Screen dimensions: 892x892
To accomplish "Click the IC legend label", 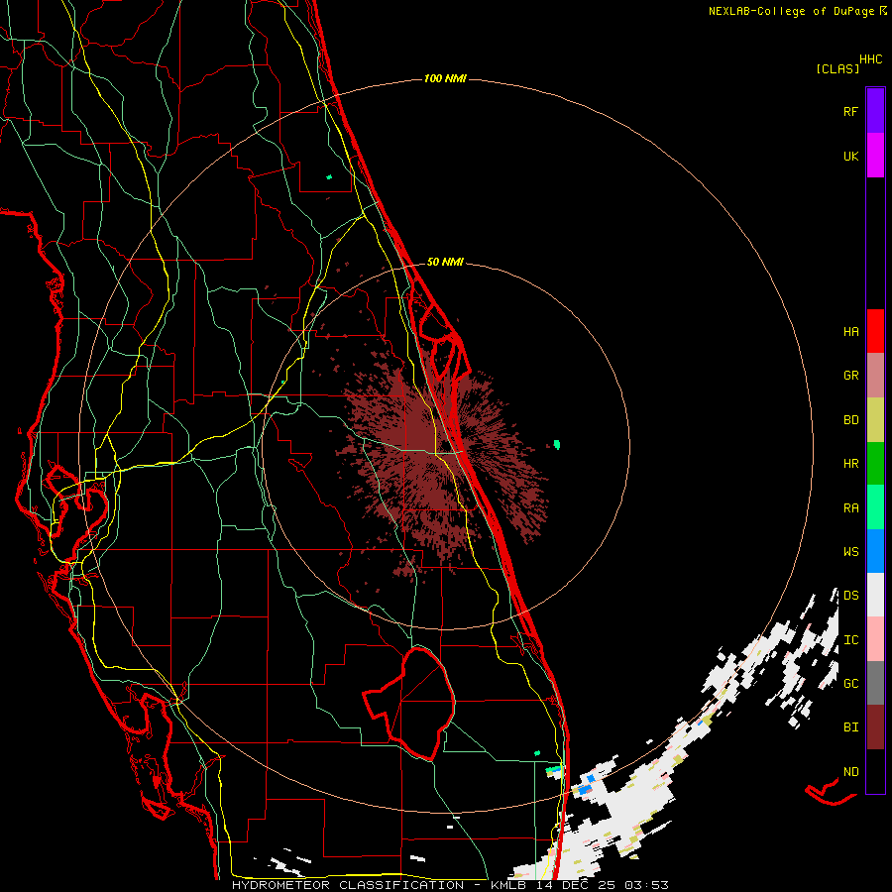I will (x=850, y=640).
